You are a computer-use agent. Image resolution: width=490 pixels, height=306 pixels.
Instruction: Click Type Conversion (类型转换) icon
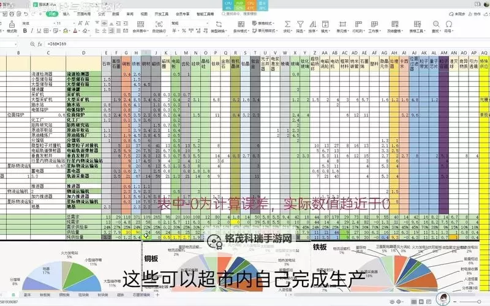point(219,24)
